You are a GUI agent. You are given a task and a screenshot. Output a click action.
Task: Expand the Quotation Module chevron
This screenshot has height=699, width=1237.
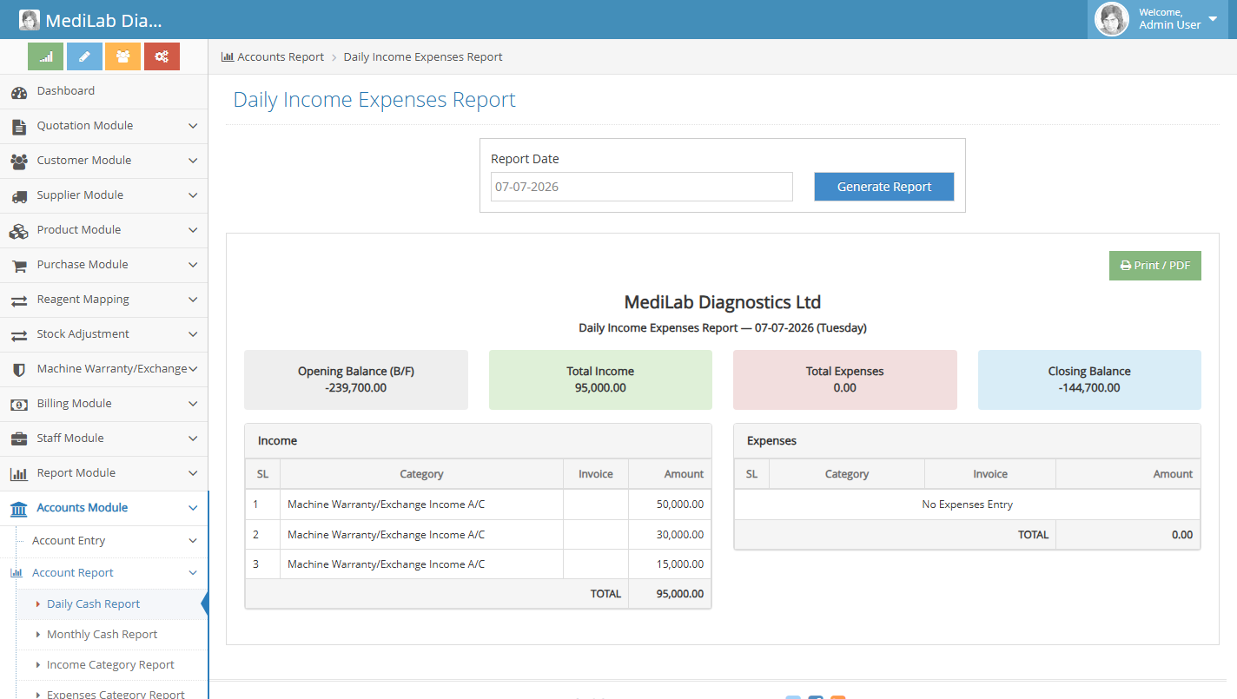coord(193,126)
